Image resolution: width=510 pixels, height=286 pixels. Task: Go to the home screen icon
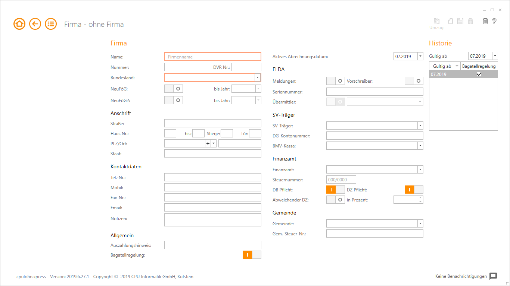coord(19,24)
